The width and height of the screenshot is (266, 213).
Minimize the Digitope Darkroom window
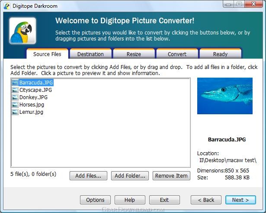pyautogui.click(x=228, y=4)
